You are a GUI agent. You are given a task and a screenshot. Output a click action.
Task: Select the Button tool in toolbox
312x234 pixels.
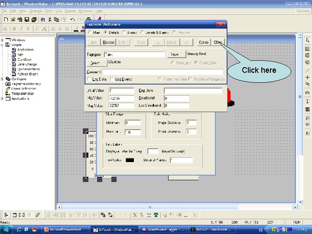tap(308, 133)
